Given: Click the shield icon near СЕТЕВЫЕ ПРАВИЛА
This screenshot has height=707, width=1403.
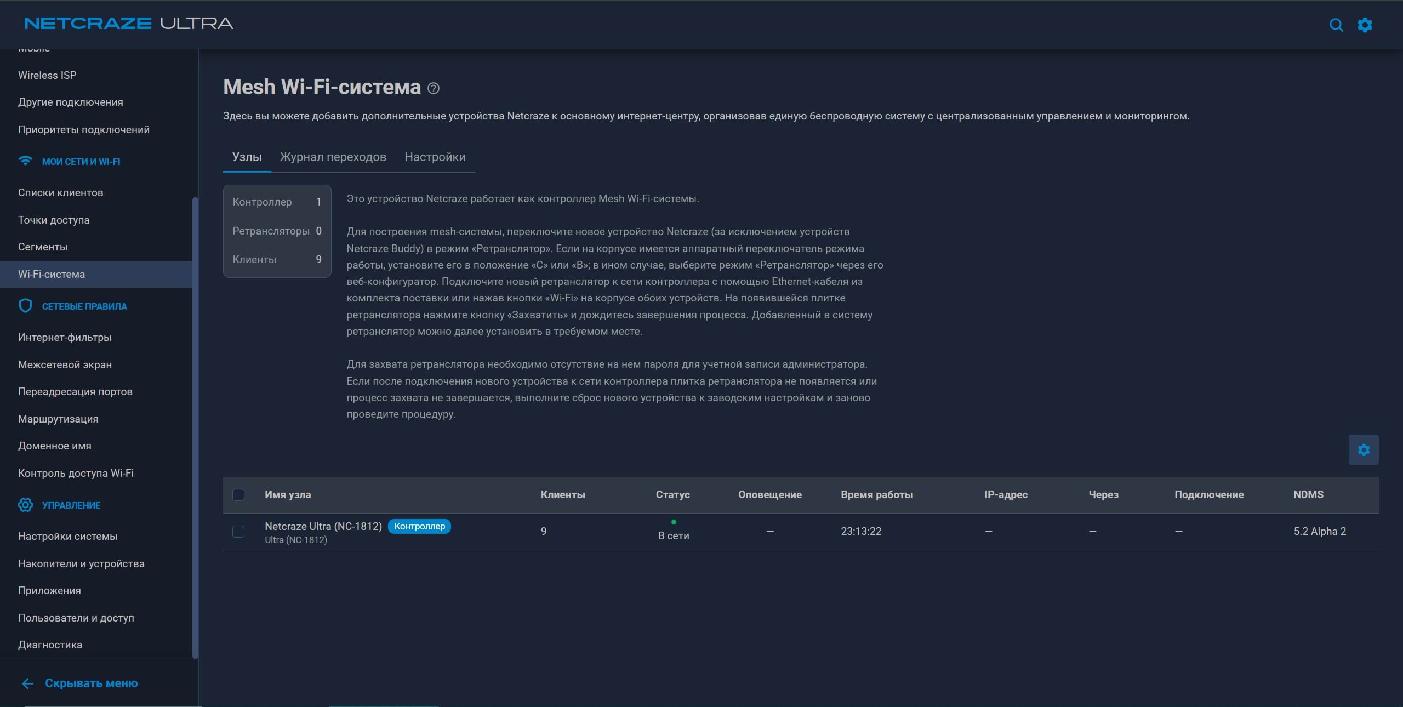Looking at the screenshot, I should pos(25,306).
